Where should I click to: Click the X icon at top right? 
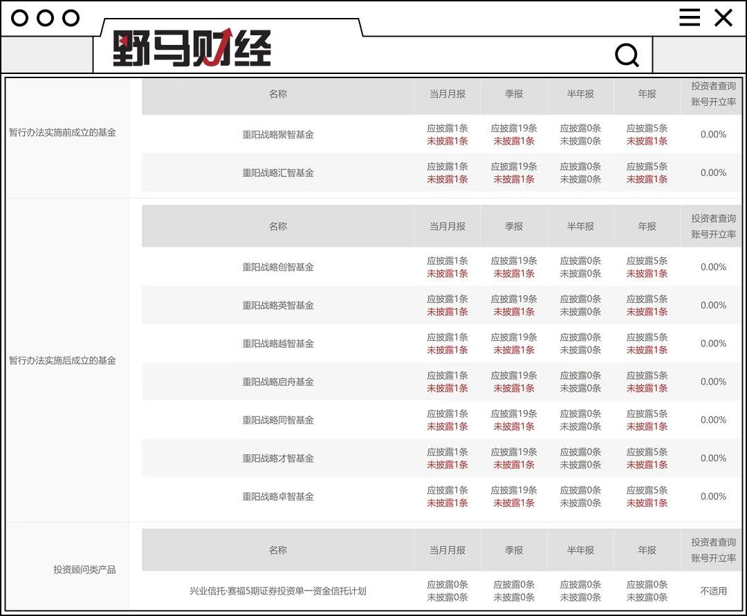click(x=723, y=17)
